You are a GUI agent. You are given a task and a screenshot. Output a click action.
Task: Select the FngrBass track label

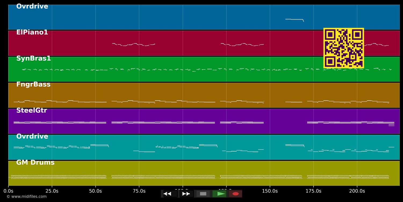click(x=33, y=85)
